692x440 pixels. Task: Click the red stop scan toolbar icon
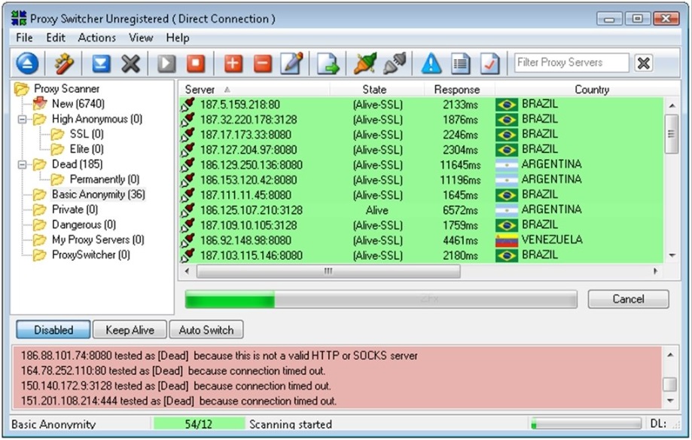pos(196,64)
